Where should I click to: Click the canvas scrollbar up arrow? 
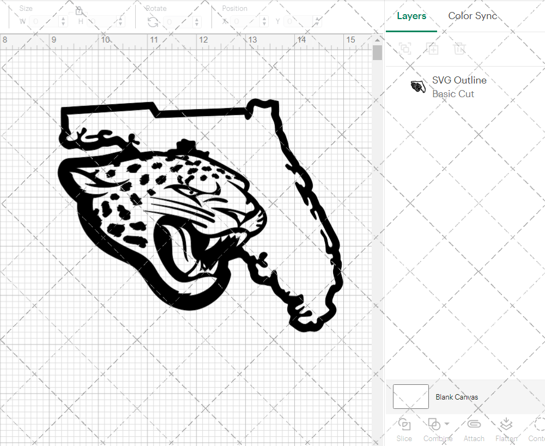click(x=377, y=40)
